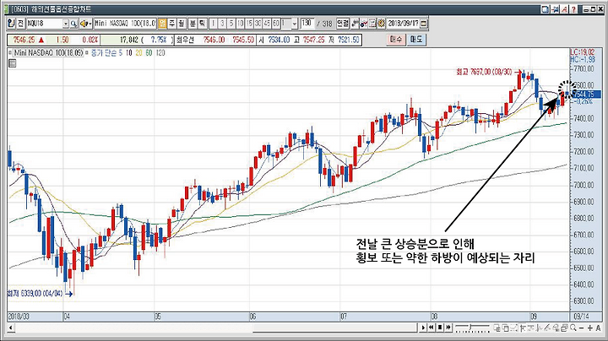The image size is (608, 341).
Task: Click the title bar screen-copy icon
Action: (x=546, y=9)
